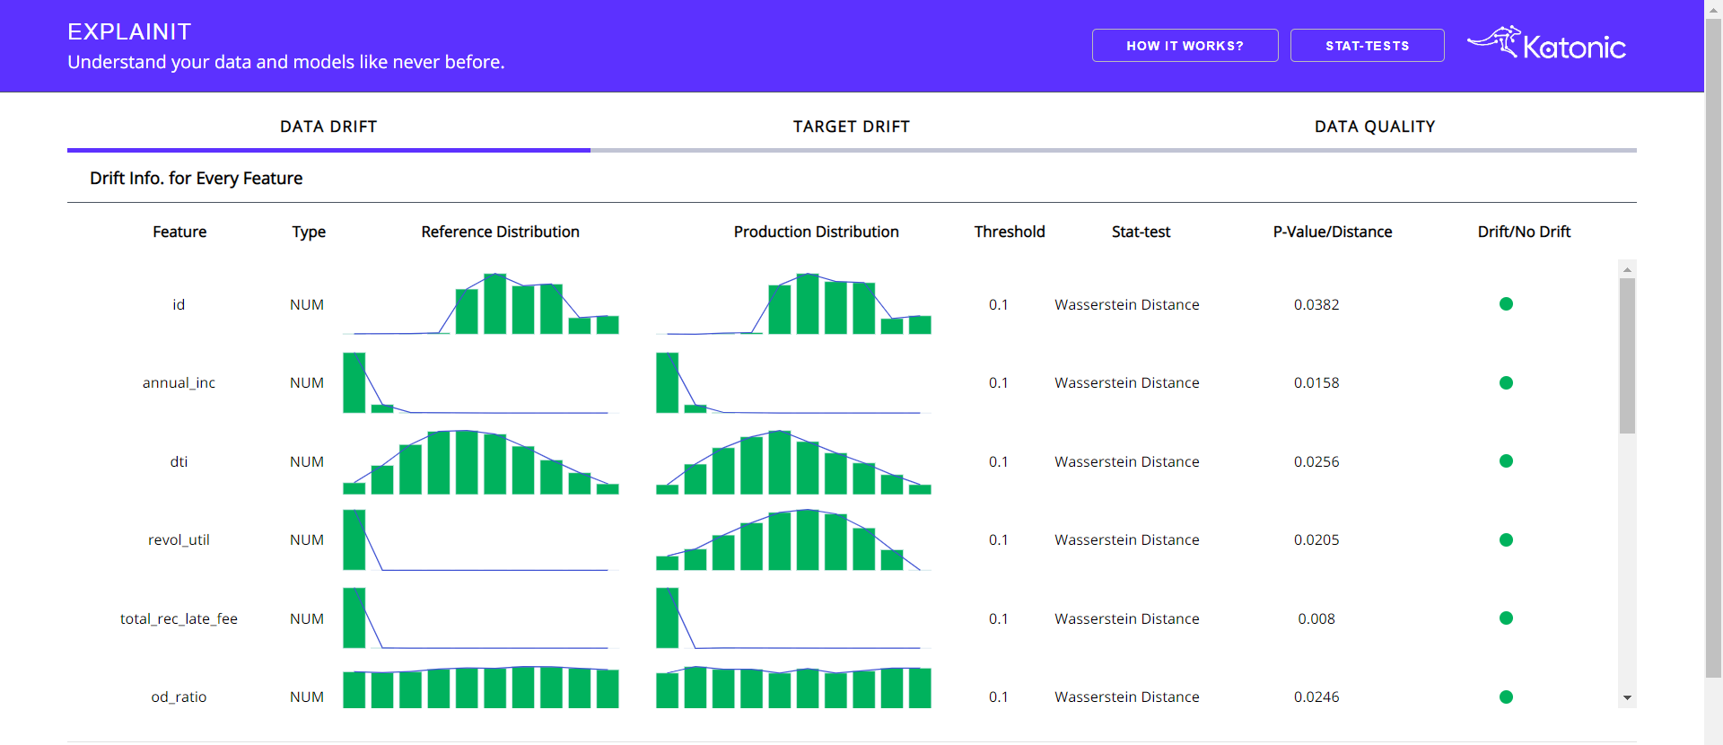
Task: Click the Katonic logo
Action: coord(1546,44)
